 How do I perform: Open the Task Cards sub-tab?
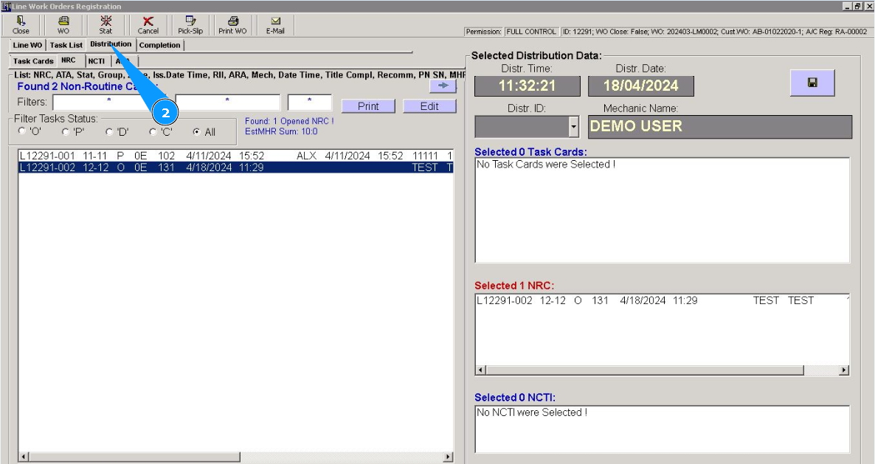[x=33, y=61]
